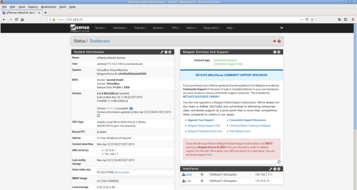Open the Firefox Help menu
The image size is (357, 190).
click(x=72, y=7)
